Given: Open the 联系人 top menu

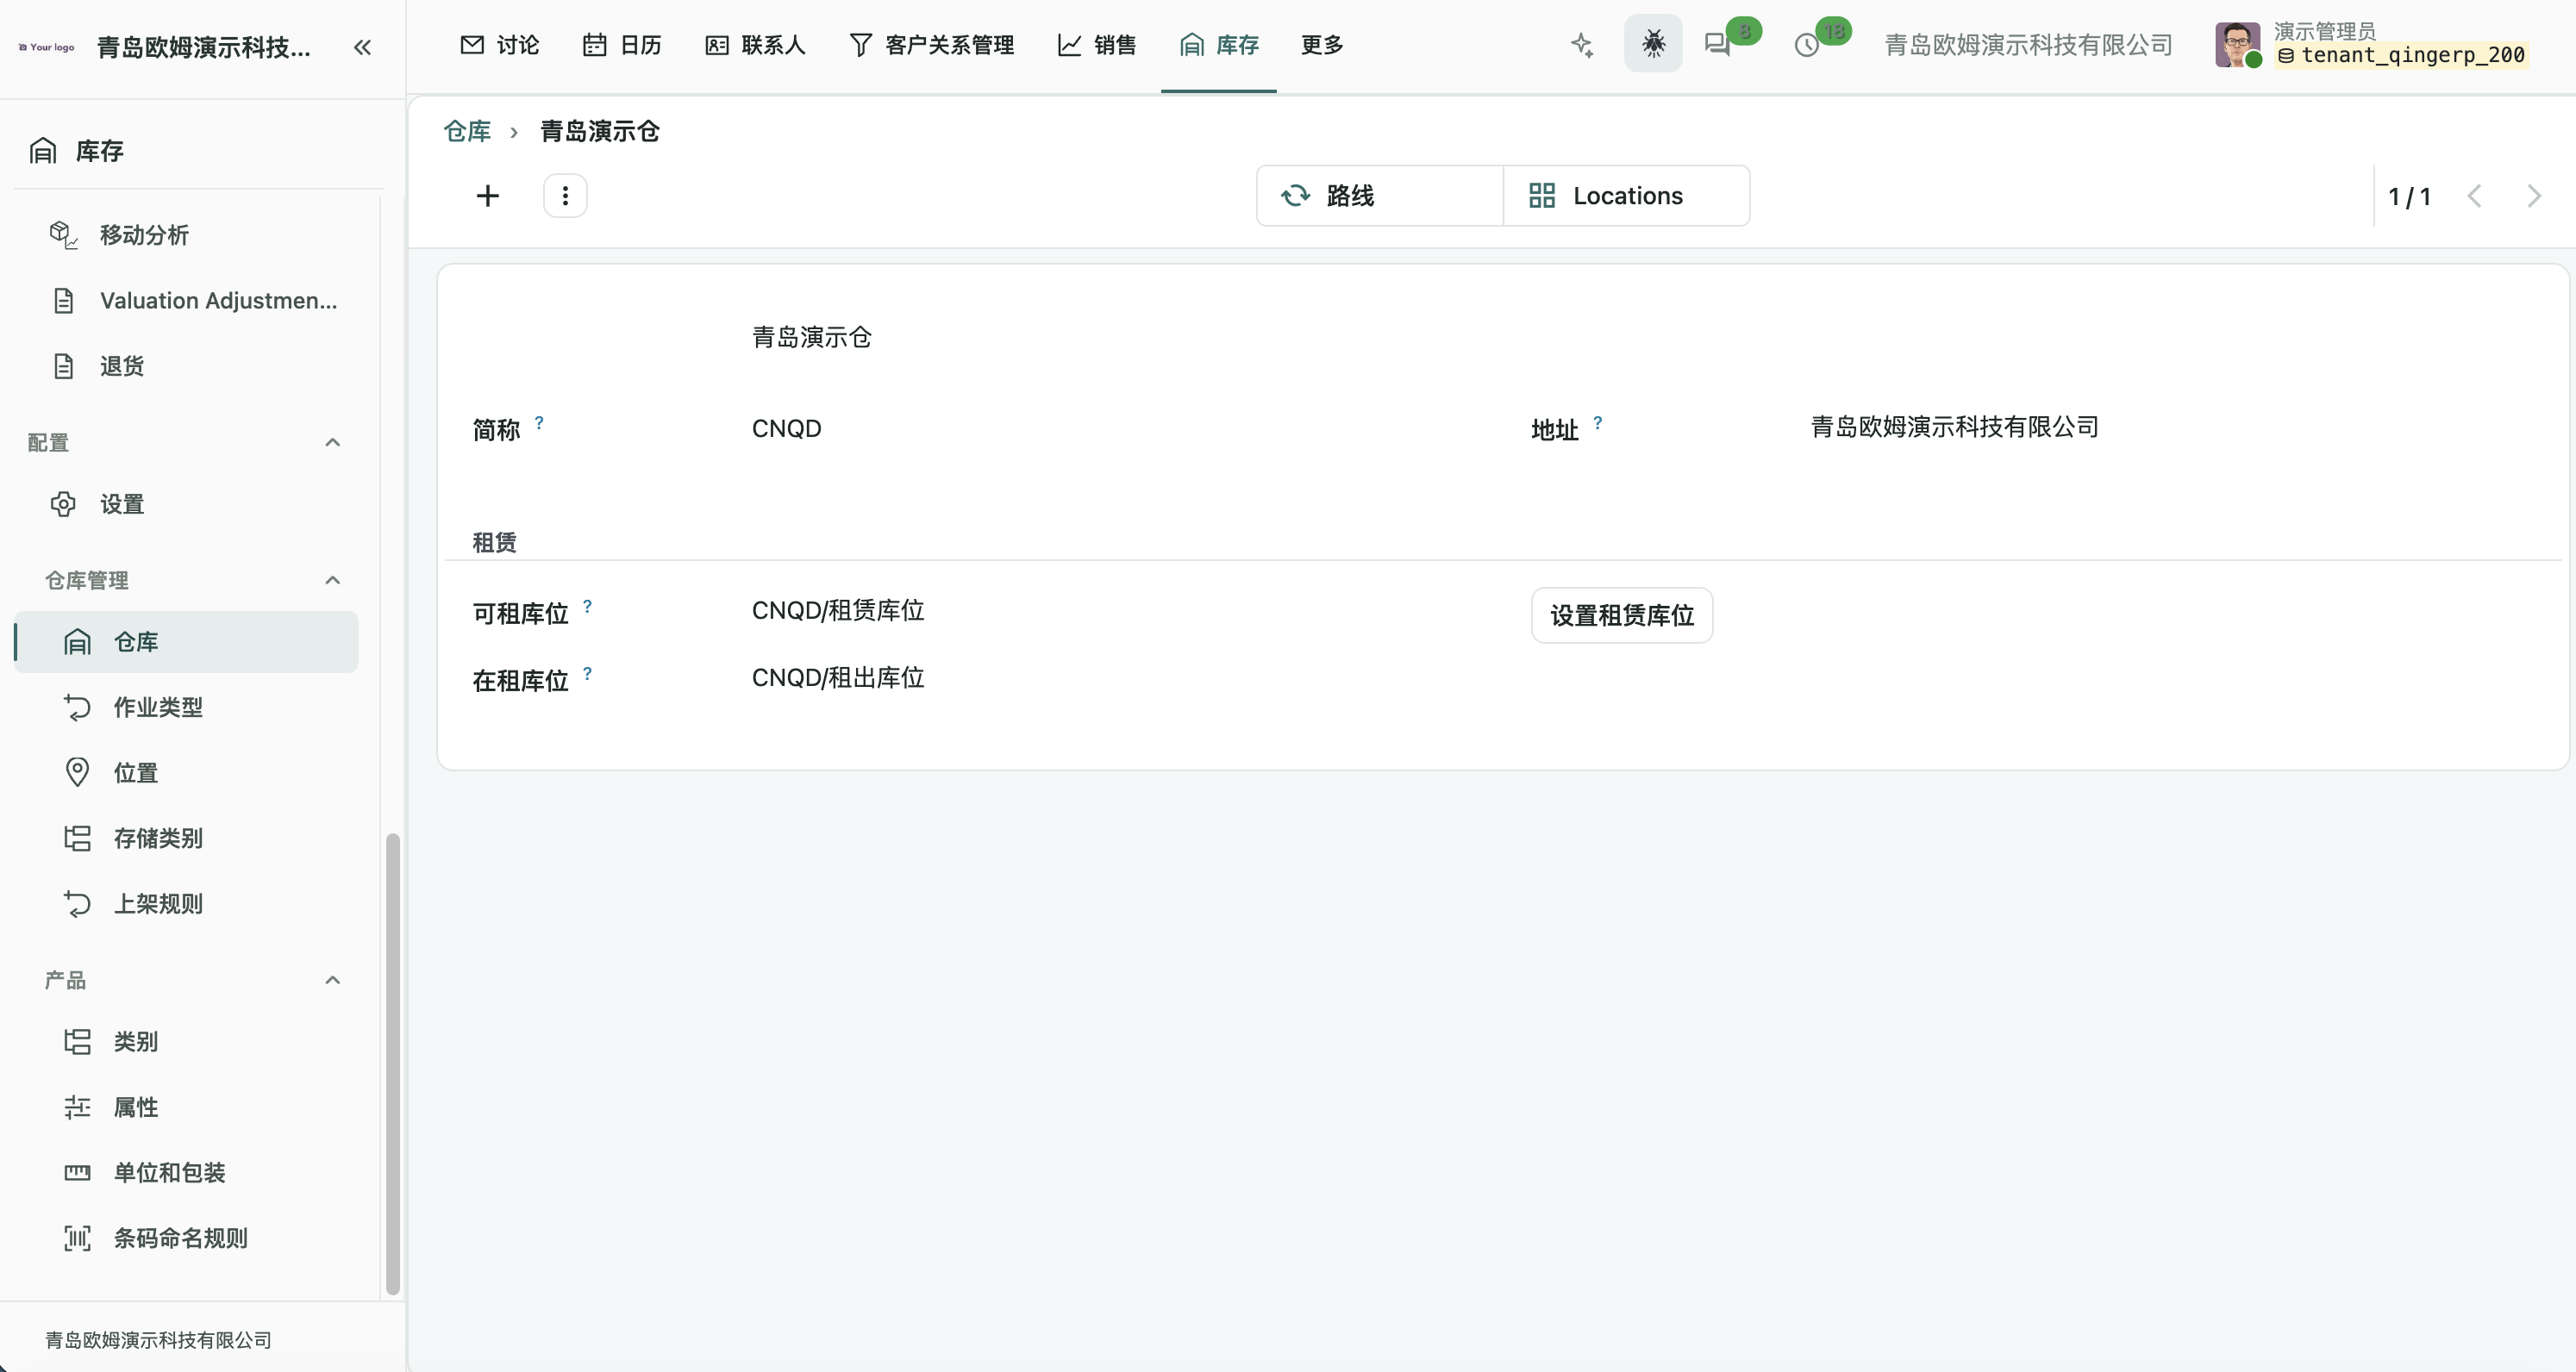Looking at the screenshot, I should pyautogui.click(x=755, y=45).
